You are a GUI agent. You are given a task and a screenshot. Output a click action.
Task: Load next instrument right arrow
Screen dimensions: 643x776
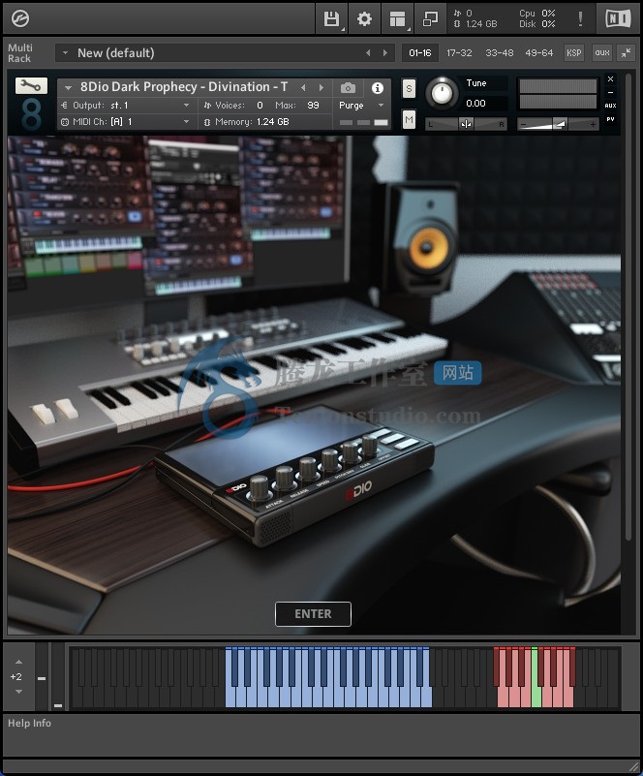coord(321,87)
